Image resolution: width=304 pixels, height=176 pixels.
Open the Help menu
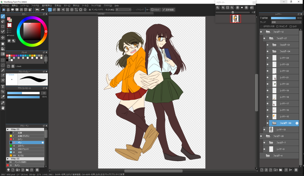tap(117, 6)
